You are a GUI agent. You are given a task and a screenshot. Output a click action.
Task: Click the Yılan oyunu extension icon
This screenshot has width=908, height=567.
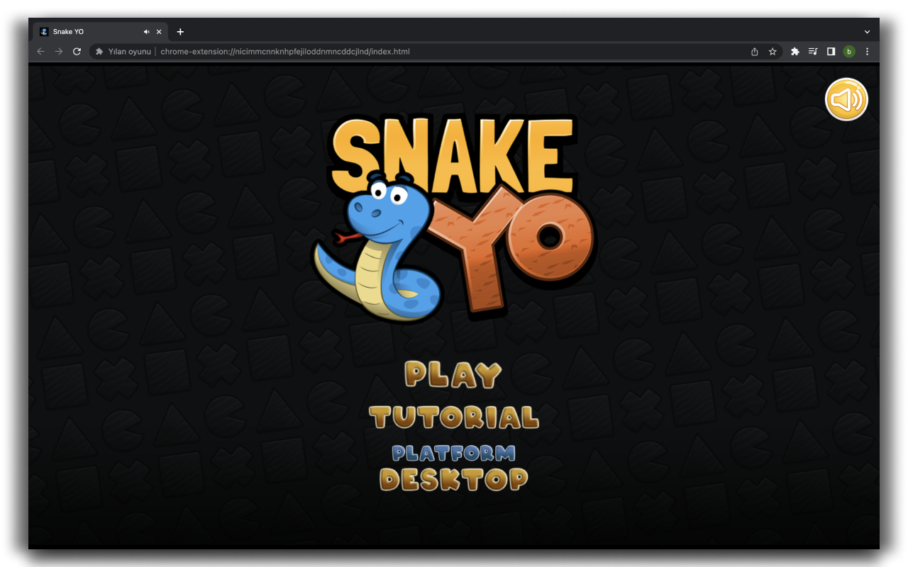click(x=99, y=51)
